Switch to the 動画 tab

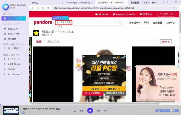click(x=39, y=42)
